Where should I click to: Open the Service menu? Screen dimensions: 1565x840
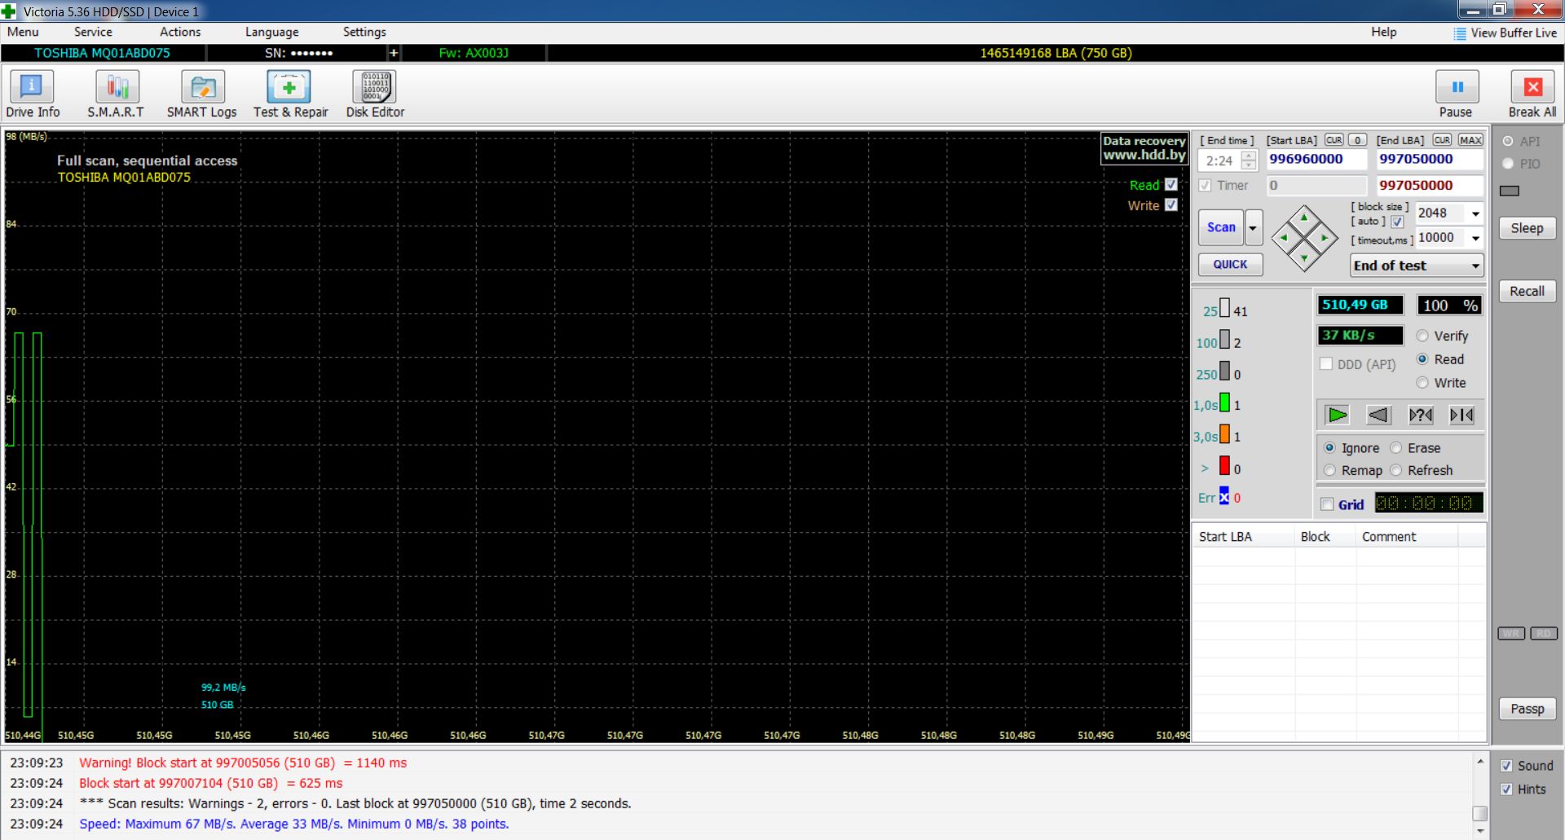pyautogui.click(x=93, y=32)
